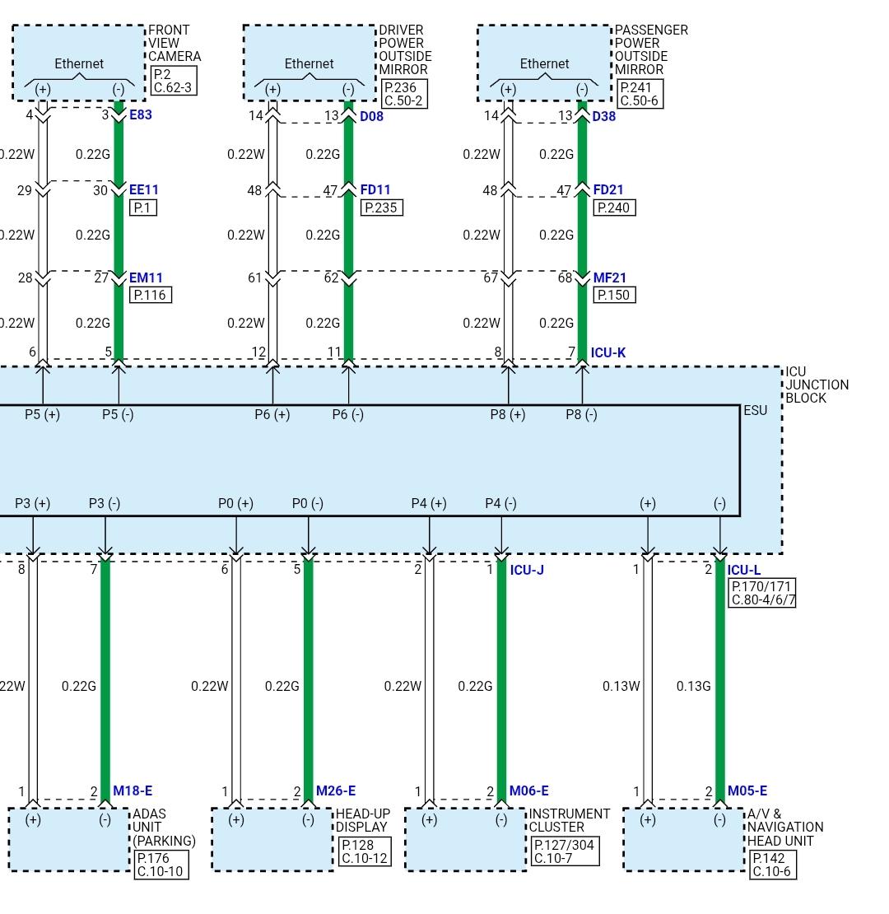Image resolution: width=889 pixels, height=914 pixels.
Task: Open reference box P.236 C.50-2
Action: pyautogui.click(x=404, y=94)
